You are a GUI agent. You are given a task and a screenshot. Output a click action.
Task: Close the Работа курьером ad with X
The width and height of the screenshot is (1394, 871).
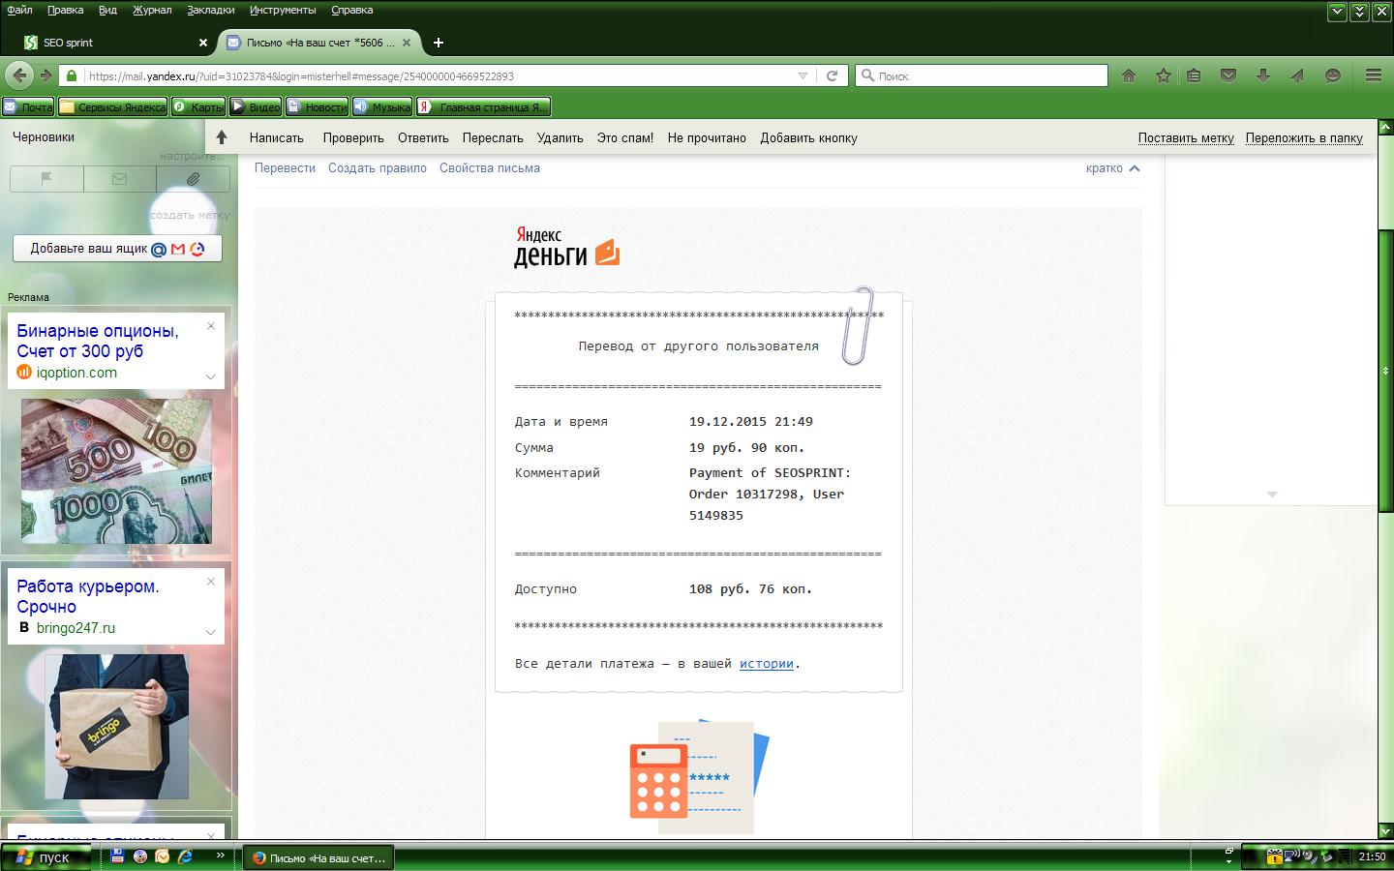(211, 582)
